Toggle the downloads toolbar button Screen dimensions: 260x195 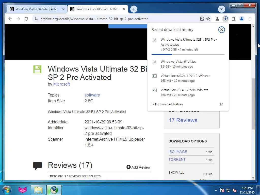[225, 19]
